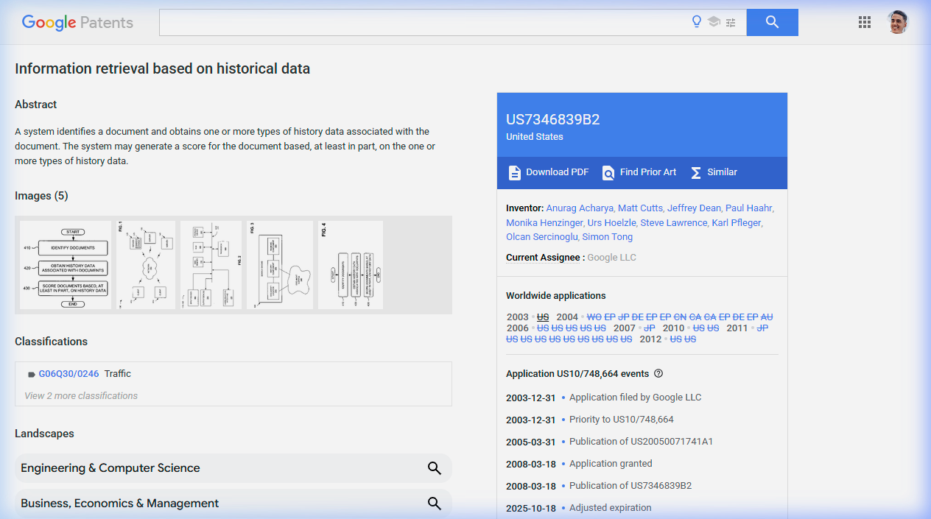
Task: Open inventor Matt Cutts link
Action: 640,208
